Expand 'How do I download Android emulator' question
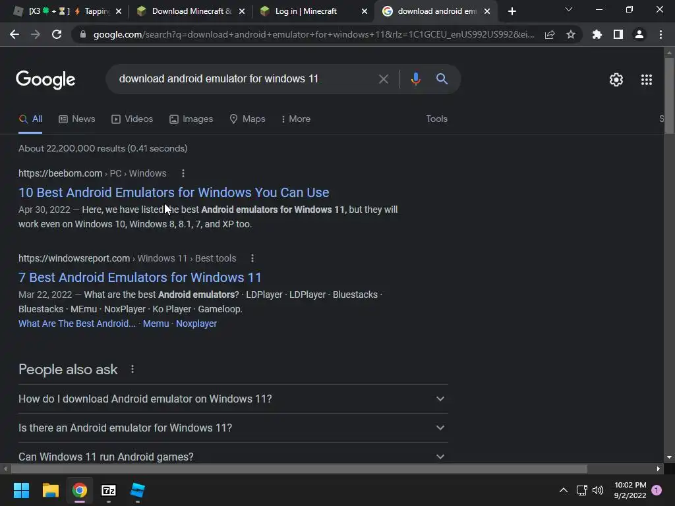The image size is (675, 506). point(233,399)
